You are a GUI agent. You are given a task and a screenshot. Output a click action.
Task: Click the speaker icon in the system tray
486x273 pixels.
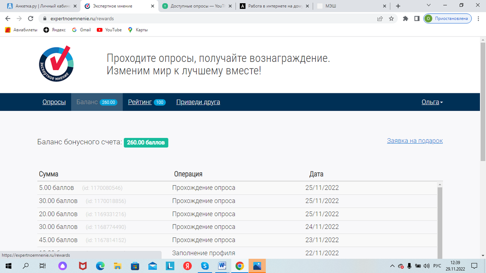pyautogui.click(x=426, y=266)
